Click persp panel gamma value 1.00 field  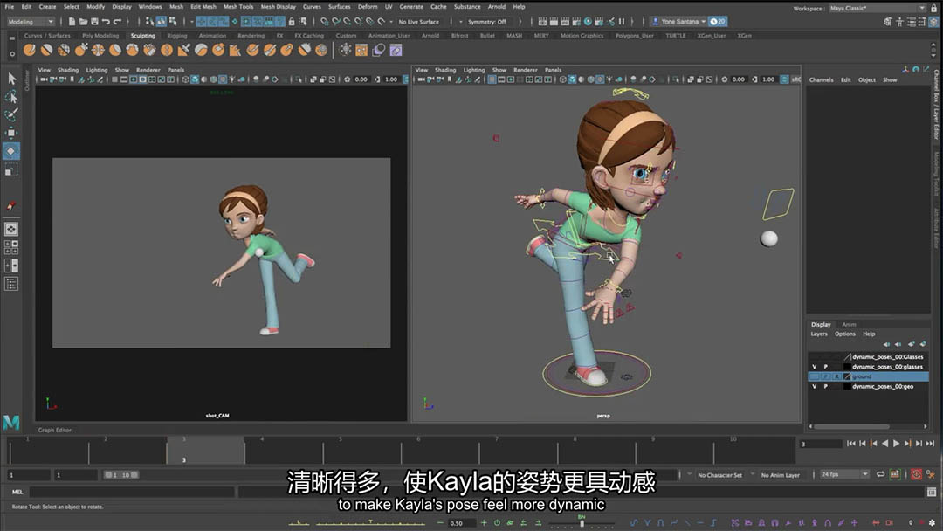[x=768, y=79]
